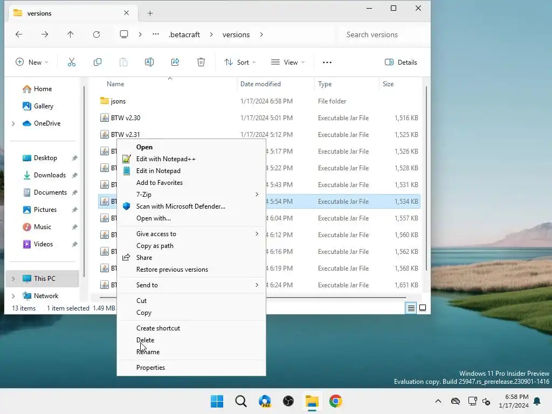Sort by the Type column header
The height and width of the screenshot is (414, 552).
(x=325, y=84)
